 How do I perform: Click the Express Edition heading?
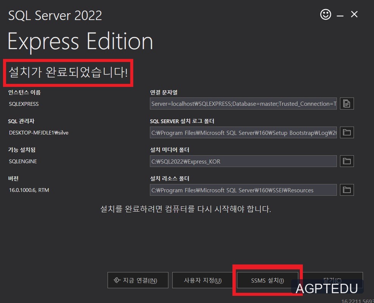(x=80, y=42)
